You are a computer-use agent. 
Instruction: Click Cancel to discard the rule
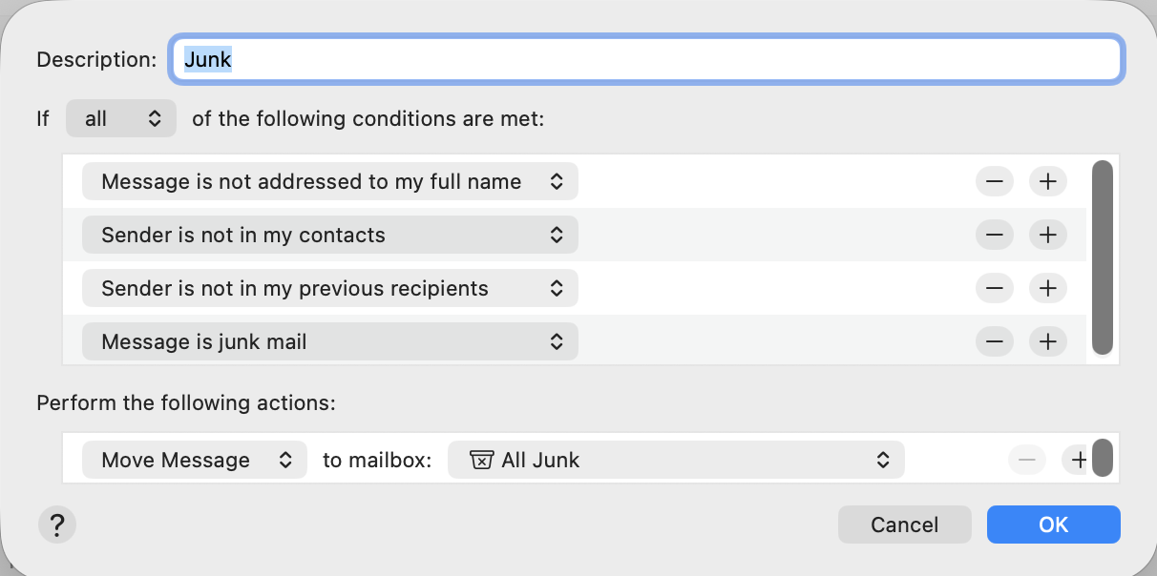904,525
